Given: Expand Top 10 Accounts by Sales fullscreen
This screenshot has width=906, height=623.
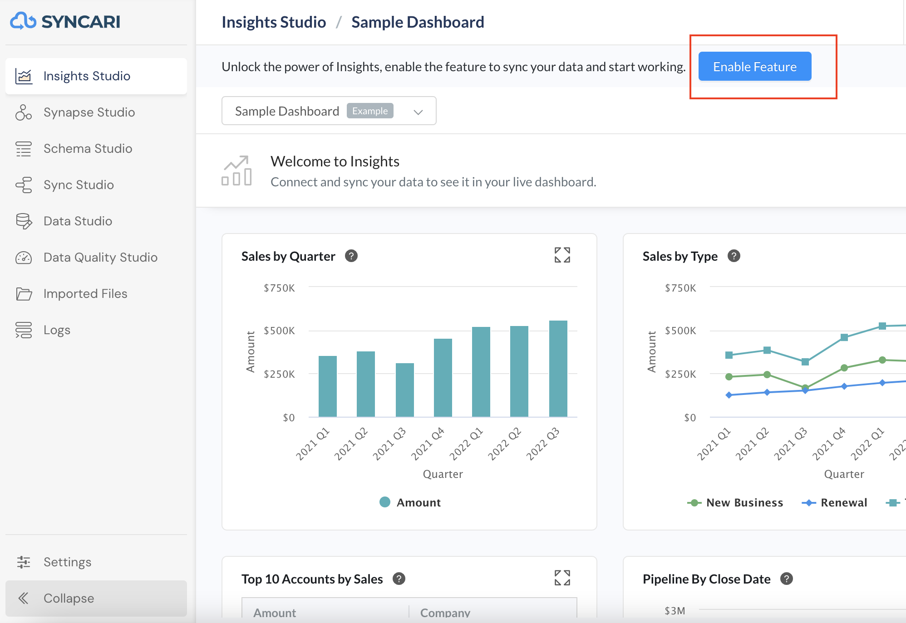Looking at the screenshot, I should coord(562,578).
